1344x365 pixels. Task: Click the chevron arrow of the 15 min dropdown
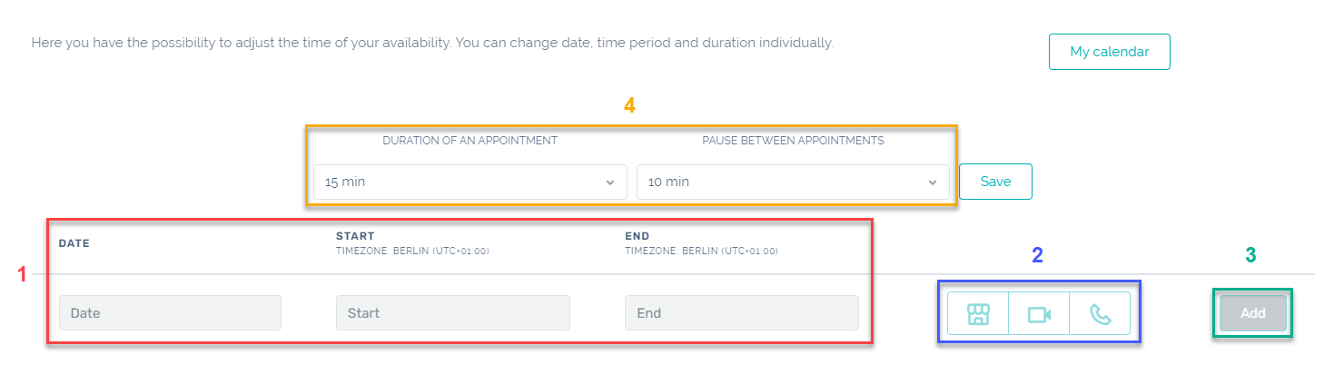pos(609,182)
